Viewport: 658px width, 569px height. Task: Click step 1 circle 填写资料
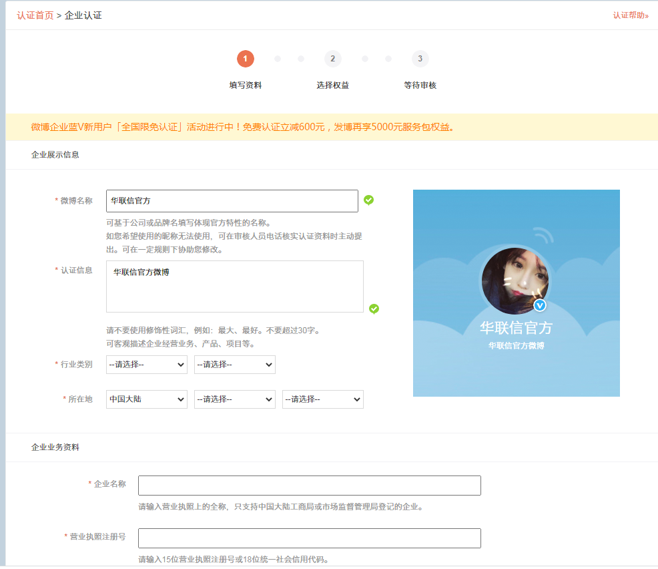[246, 59]
